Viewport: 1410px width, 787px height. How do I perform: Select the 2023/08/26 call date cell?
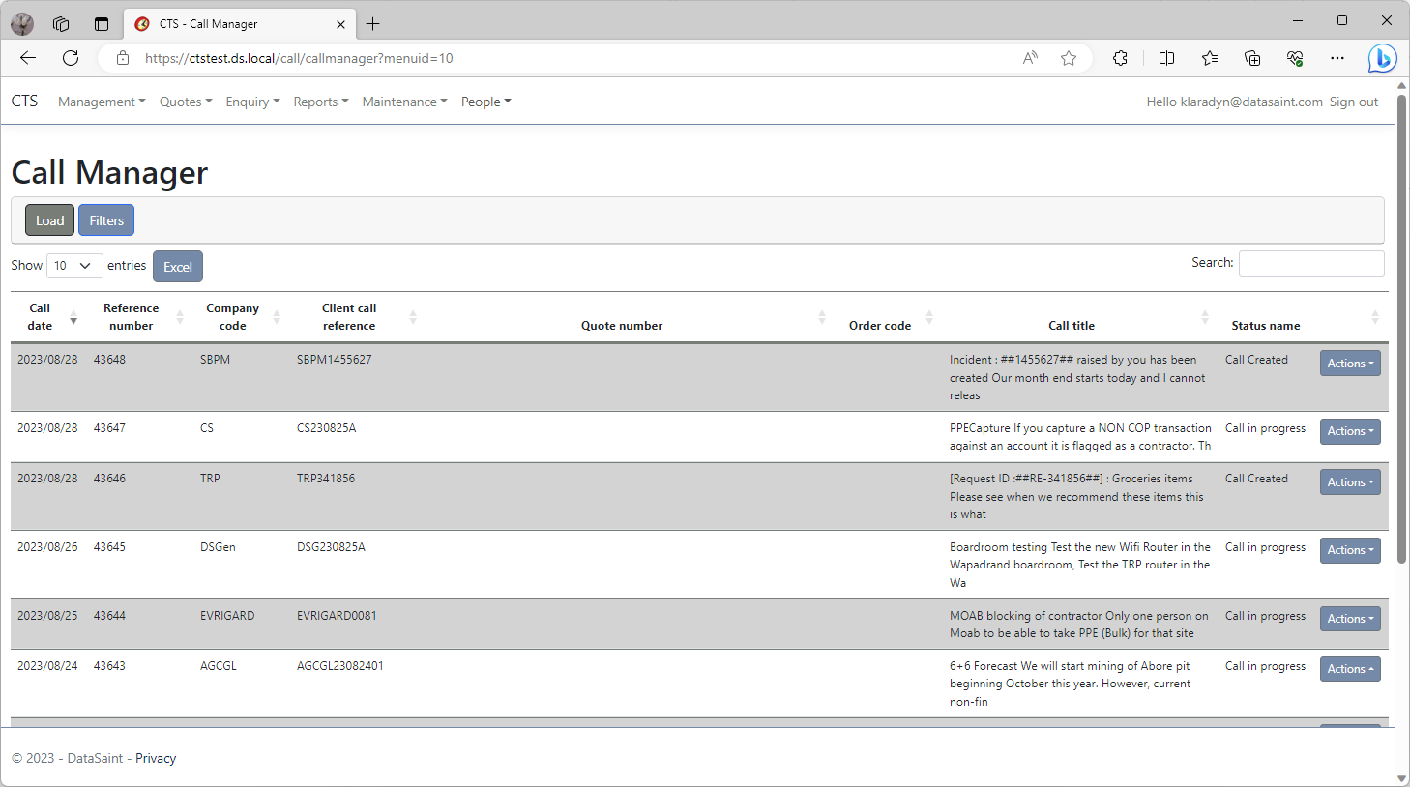(x=47, y=547)
